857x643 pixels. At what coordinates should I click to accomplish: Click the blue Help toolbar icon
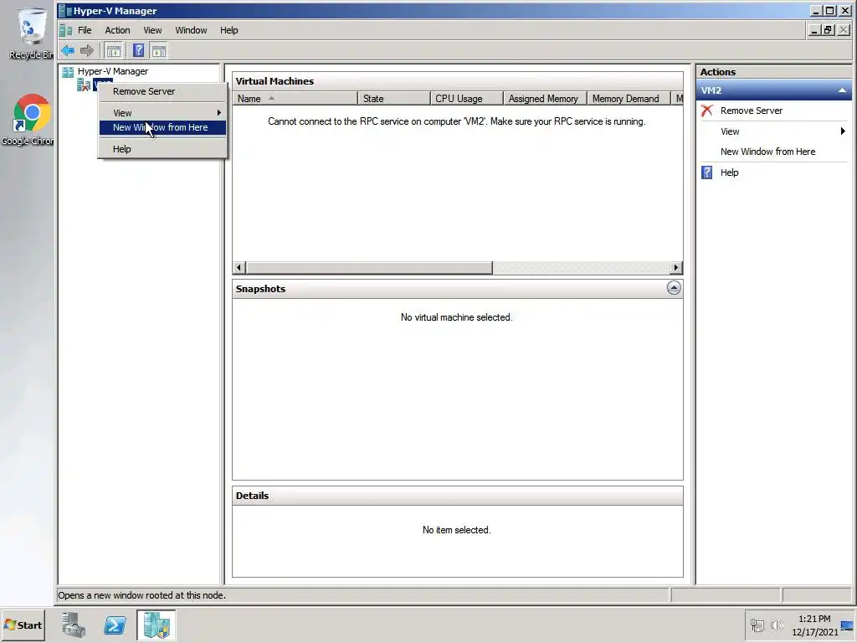tap(139, 51)
